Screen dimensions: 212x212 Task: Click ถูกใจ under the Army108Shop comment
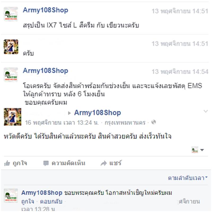tap(28, 202)
